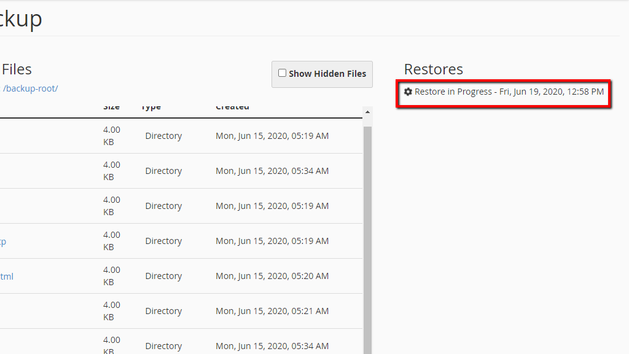Click the 4.00 KB size in the 05:20 AM row

coord(112,276)
